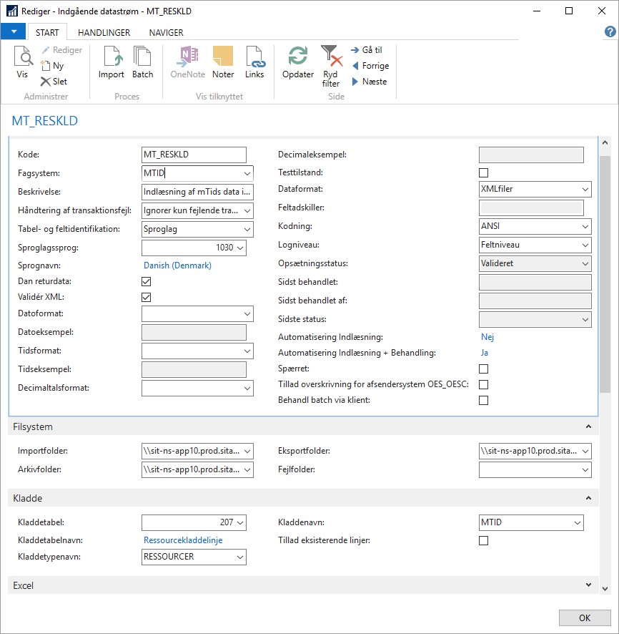
Task: Open the help question mark icon
Action: 610,32
